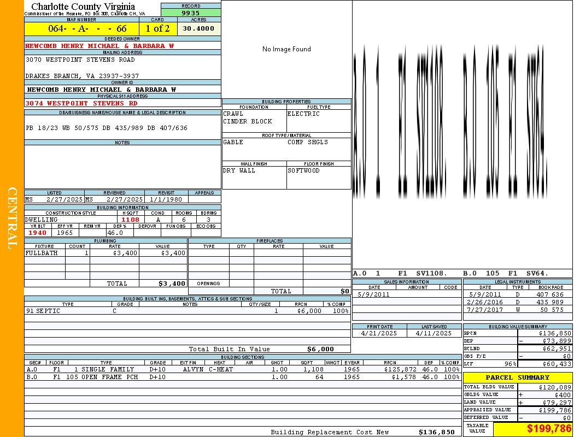
Task: Select fuel type ELECTRIC
Action: point(303,114)
